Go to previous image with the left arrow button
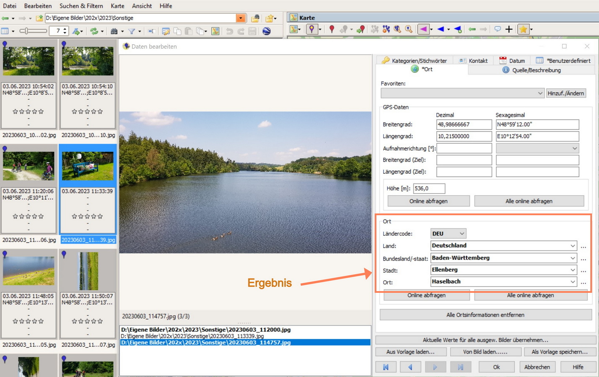This screenshot has width=599, height=377. (410, 367)
